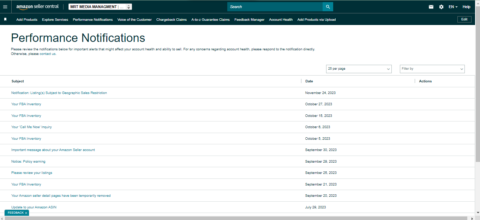Click the bookmark flag icon

[x=5, y=19]
